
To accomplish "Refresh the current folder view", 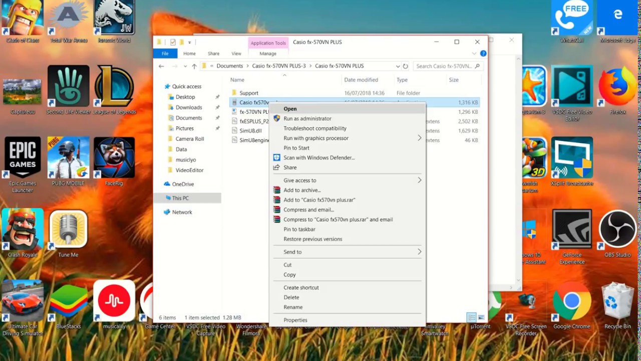I will click(x=405, y=66).
